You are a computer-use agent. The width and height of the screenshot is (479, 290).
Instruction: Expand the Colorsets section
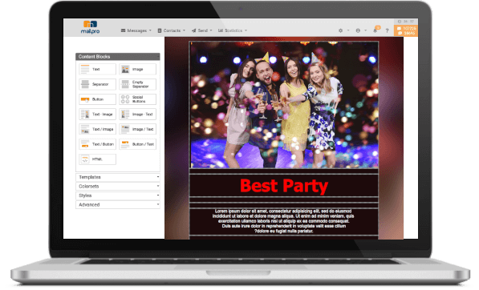118,187
